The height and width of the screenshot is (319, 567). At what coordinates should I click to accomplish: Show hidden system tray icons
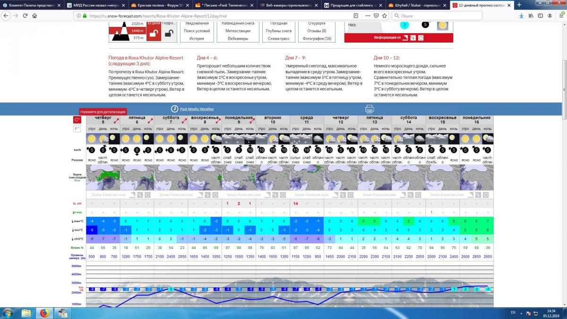521,312
